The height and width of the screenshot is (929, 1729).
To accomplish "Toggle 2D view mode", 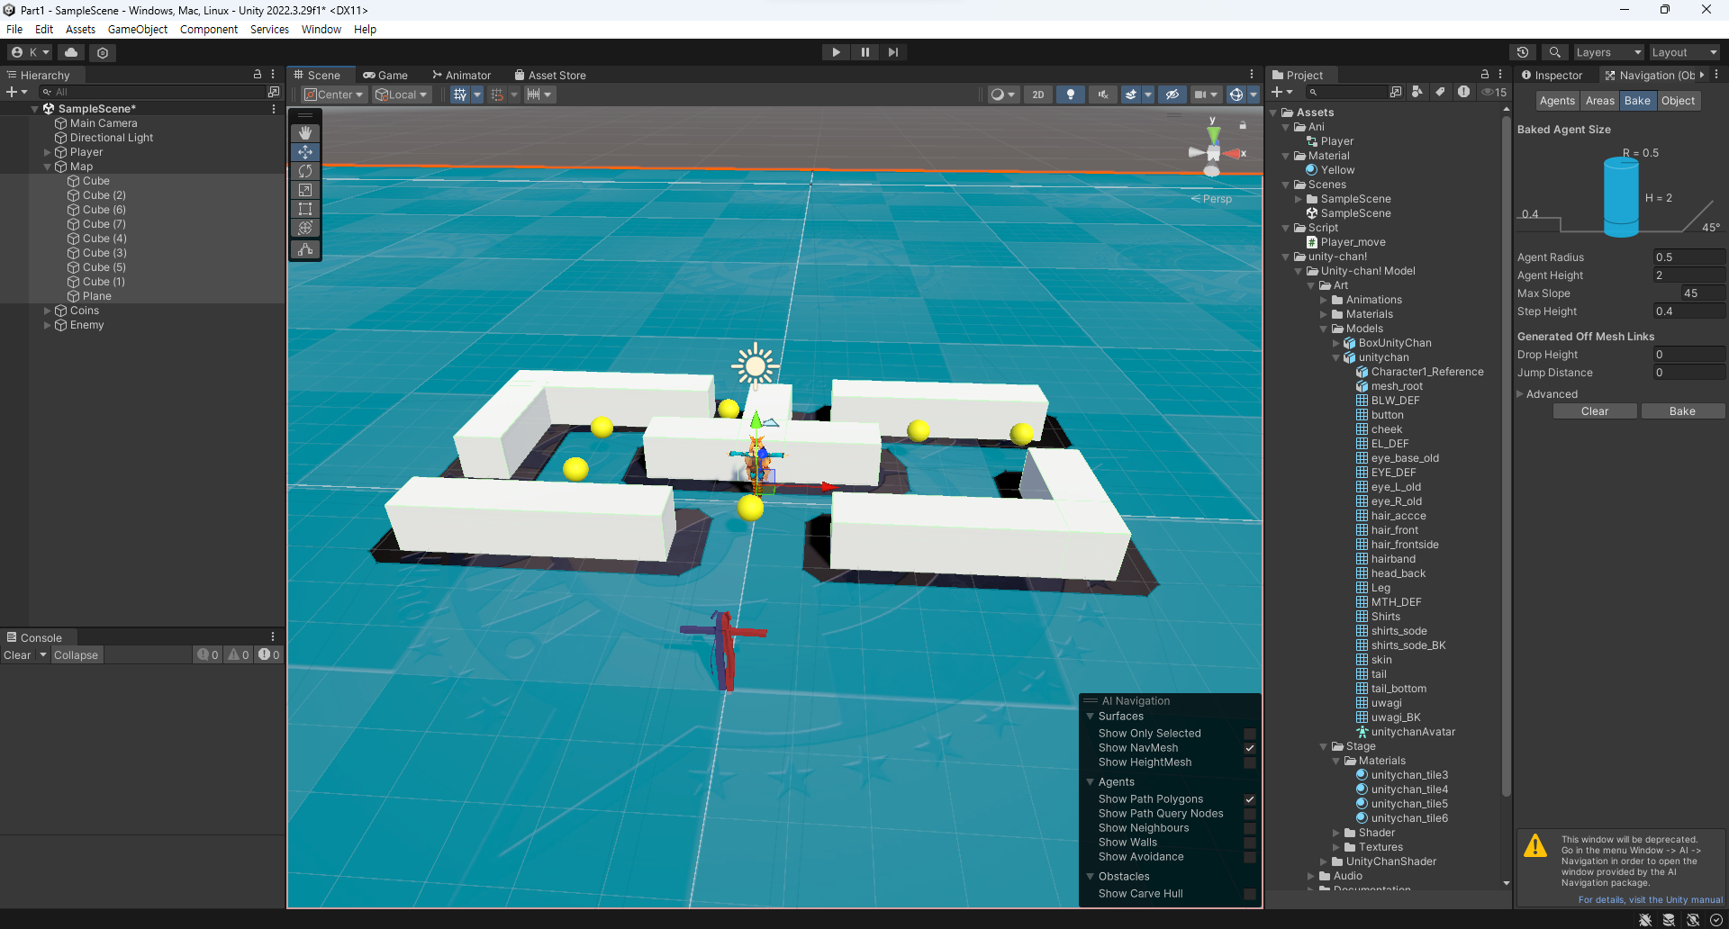I will click(x=1037, y=95).
